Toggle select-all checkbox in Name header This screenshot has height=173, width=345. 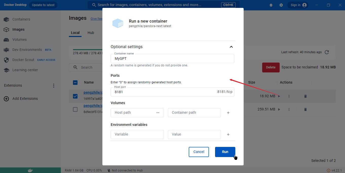pyautogui.click(x=75, y=82)
